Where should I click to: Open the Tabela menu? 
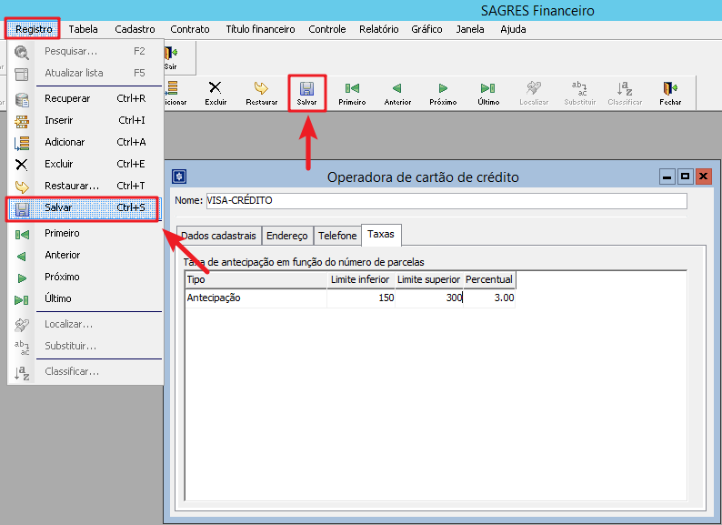(x=83, y=29)
